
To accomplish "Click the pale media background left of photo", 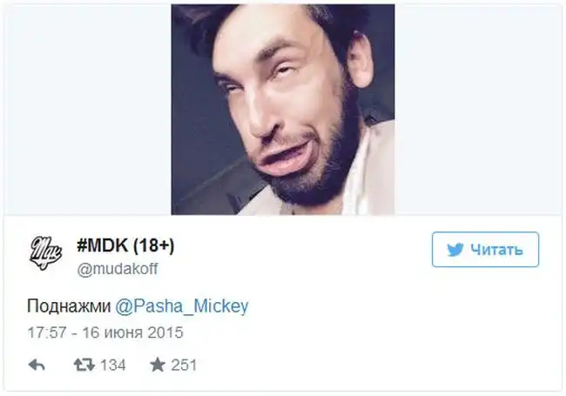I will click(x=88, y=110).
